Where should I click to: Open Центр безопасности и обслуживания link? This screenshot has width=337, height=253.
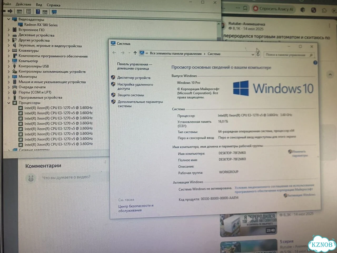pos(136,208)
